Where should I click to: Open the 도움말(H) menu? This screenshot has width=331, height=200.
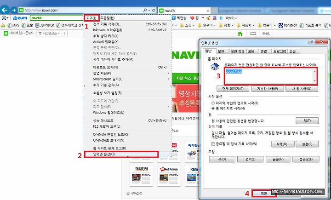pos(107,18)
